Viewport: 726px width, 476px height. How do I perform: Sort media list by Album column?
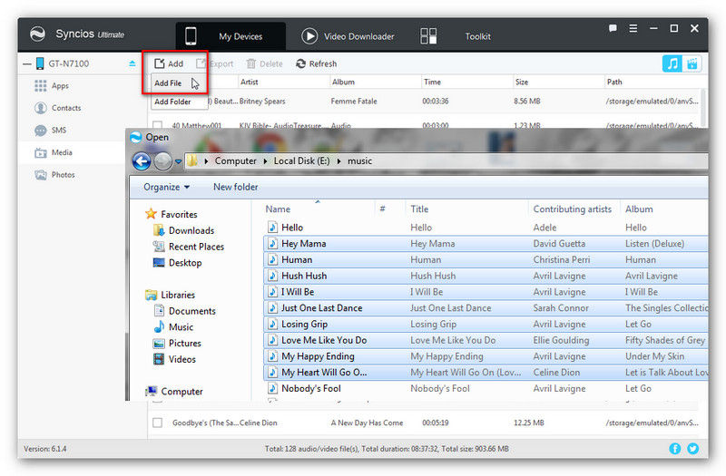pyautogui.click(x=343, y=82)
